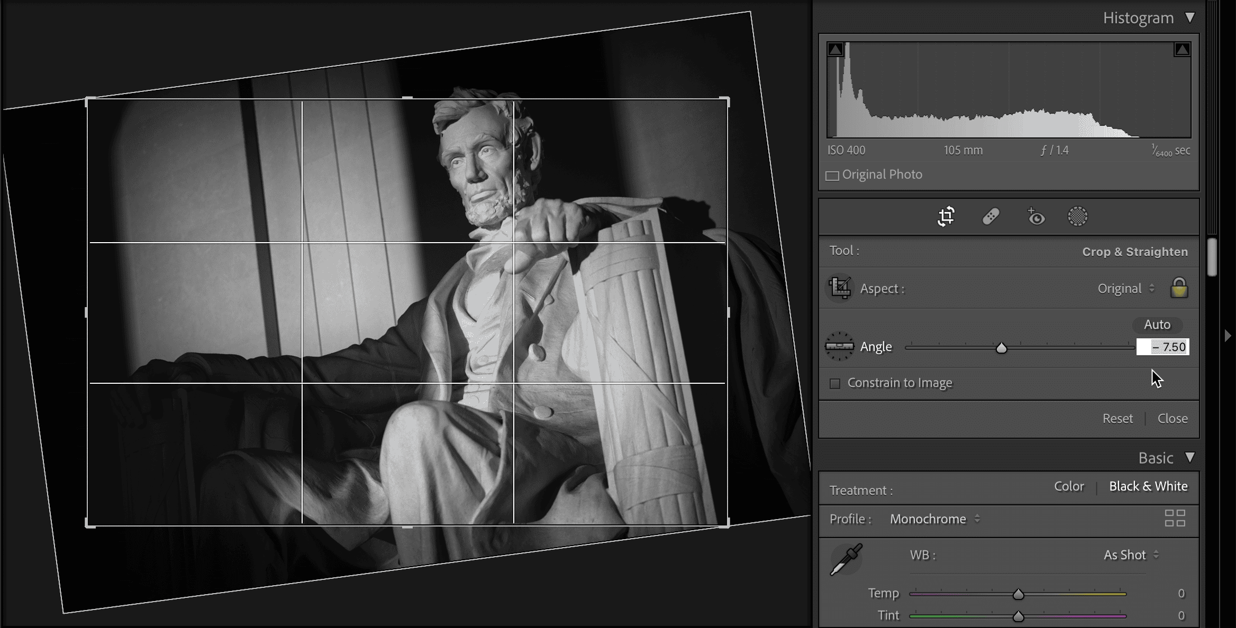Click the right edge crop handle

pos(729,312)
